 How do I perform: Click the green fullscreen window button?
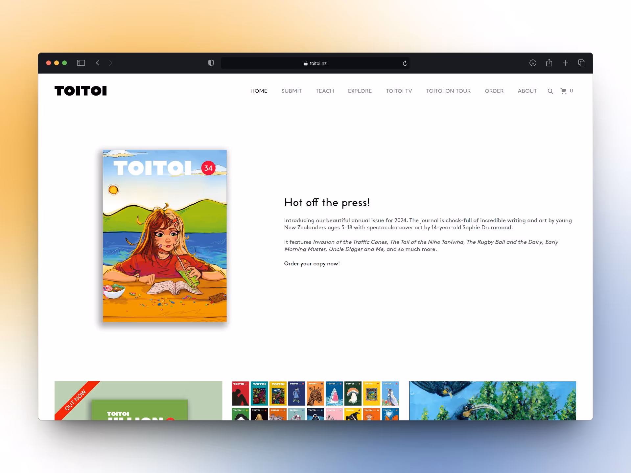tap(64, 63)
